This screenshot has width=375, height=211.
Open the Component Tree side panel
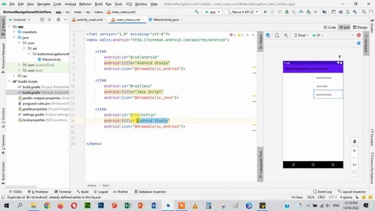tap(260, 165)
